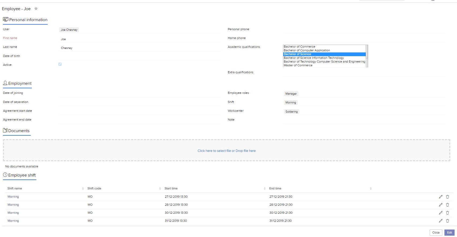The image size is (457, 237).
Task: Sort table by Start time column
Action: pyautogui.click(x=171, y=189)
